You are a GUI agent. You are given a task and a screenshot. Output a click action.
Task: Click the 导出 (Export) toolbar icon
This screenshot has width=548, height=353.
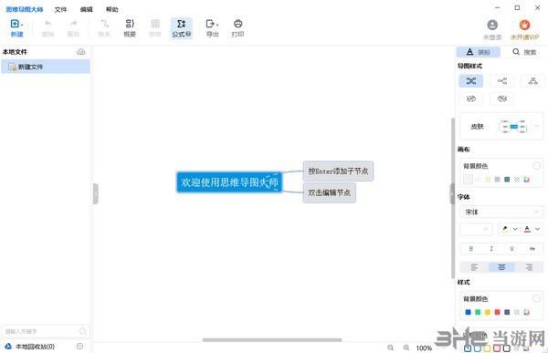coord(212,28)
